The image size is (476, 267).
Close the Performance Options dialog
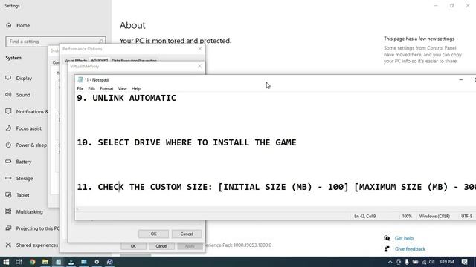[x=200, y=49]
